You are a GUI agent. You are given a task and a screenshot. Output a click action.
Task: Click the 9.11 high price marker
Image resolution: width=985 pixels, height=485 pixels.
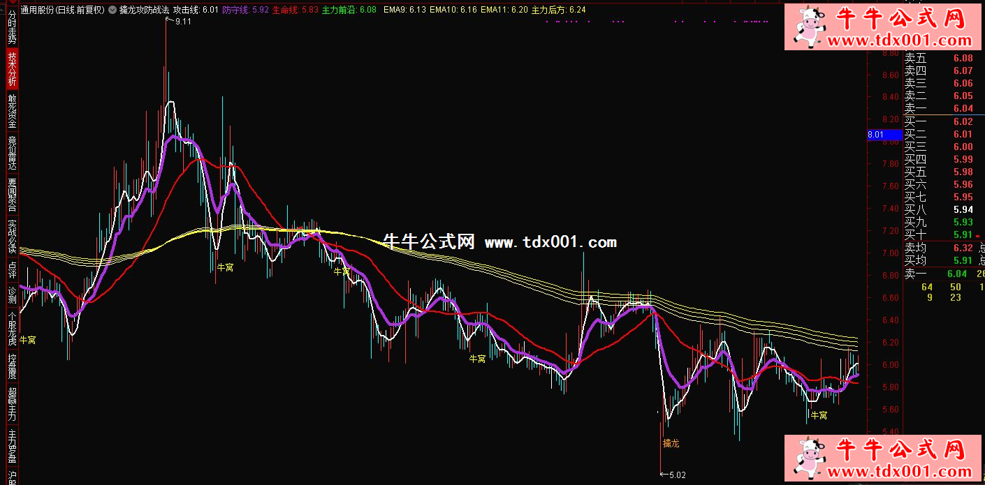[x=183, y=22]
